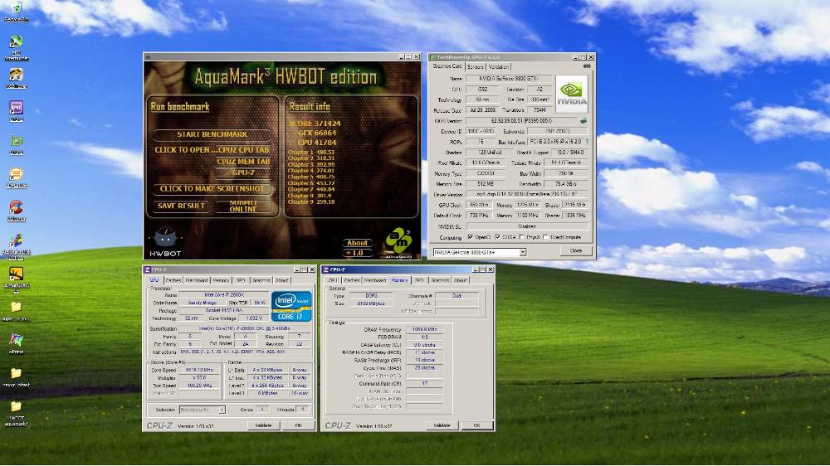Open the Mainboard tab in left CPU-Z
The image size is (830, 466).
[197, 280]
